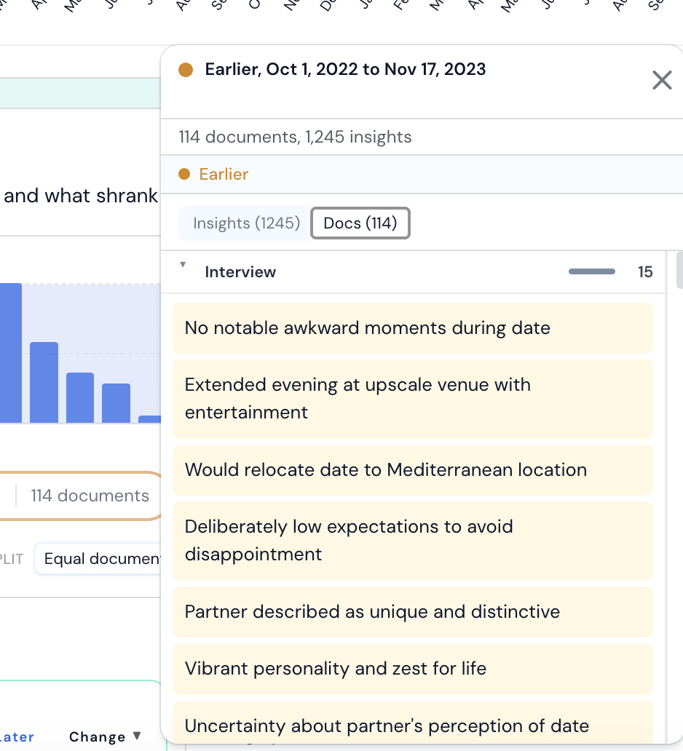Select the Docs (114) tab
This screenshot has width=683, height=751.
tap(360, 223)
